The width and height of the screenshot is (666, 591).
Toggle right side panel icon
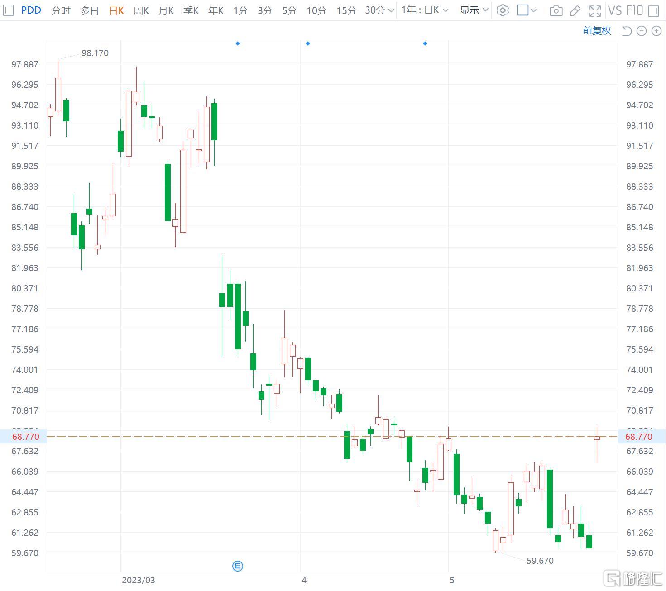(653, 11)
